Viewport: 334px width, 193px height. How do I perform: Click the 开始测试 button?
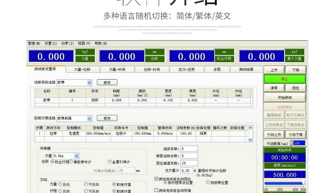[x=285, y=98]
